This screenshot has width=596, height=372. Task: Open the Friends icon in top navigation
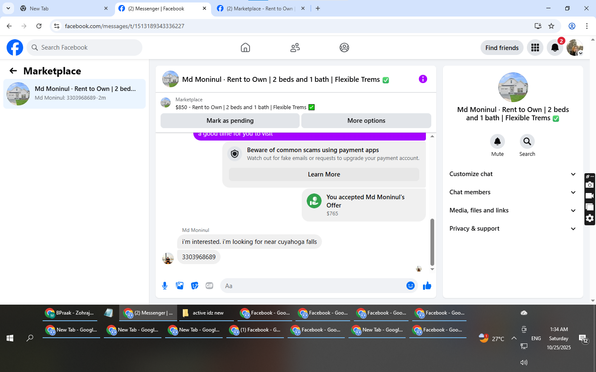tap(295, 48)
